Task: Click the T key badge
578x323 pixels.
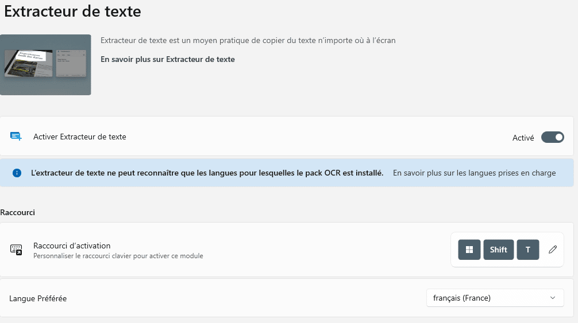Action: (527, 250)
